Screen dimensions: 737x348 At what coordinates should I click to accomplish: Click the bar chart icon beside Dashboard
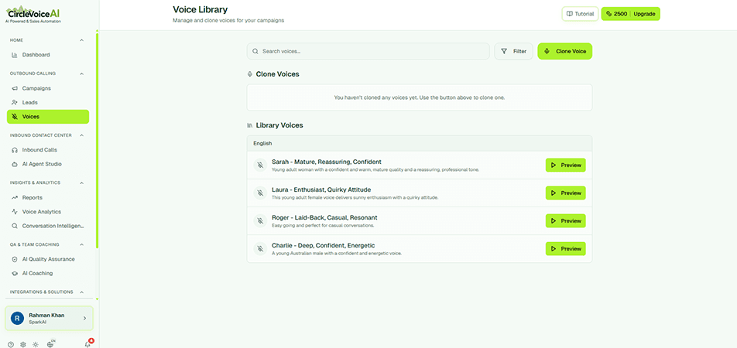pos(15,55)
